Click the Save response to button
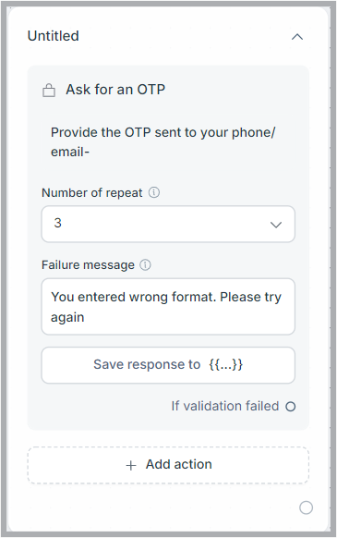This screenshot has height=538, width=337. (168, 365)
